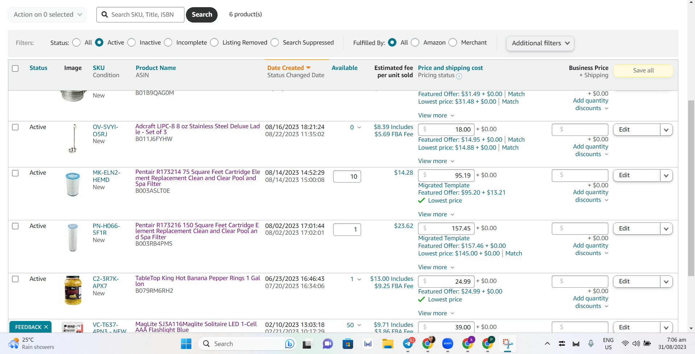Sort by Available column header
Screen dimensions: 695x354
tap(344, 68)
